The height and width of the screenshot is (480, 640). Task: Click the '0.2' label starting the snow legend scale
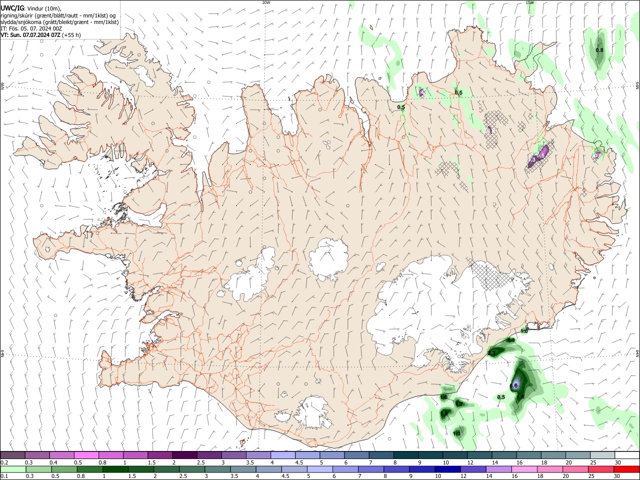tap(4, 462)
